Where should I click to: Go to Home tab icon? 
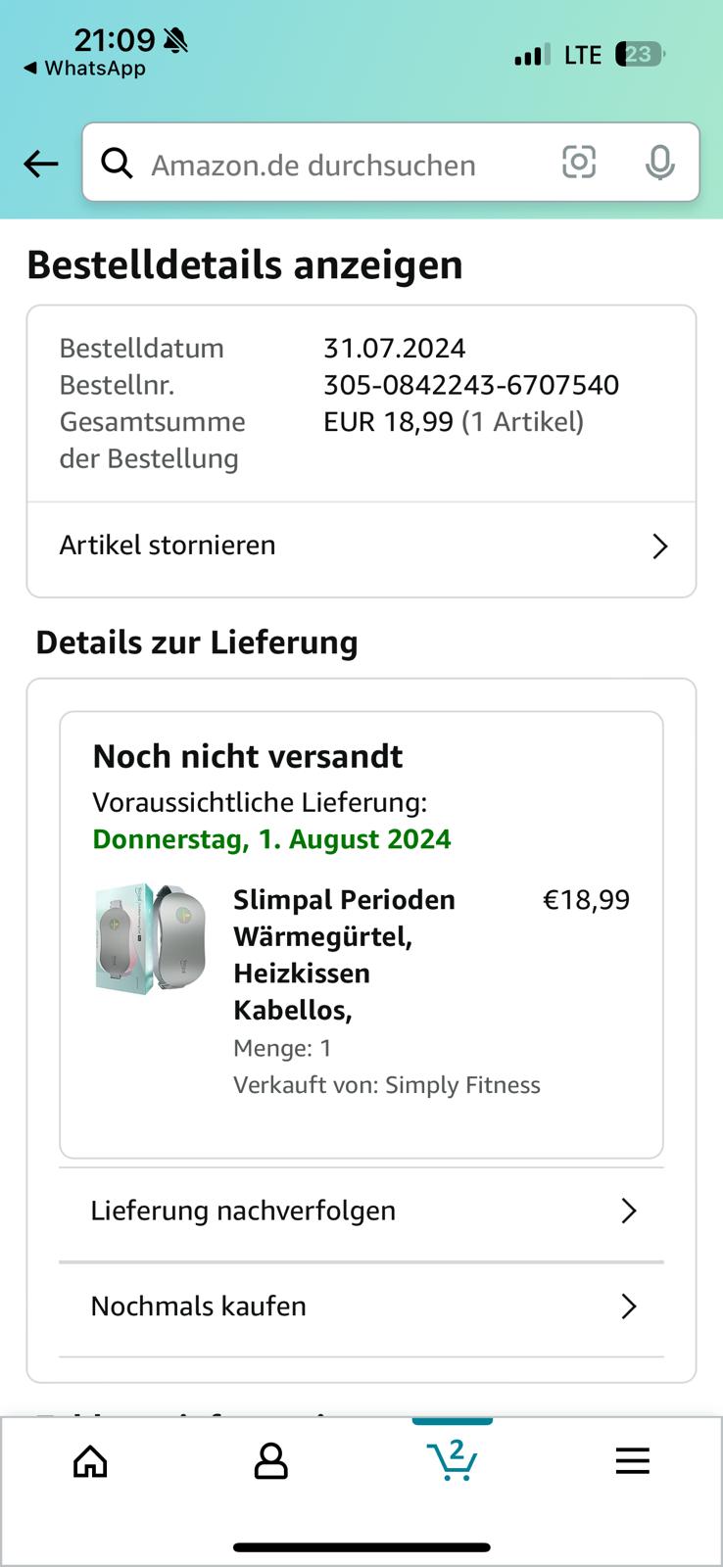coord(91,1461)
